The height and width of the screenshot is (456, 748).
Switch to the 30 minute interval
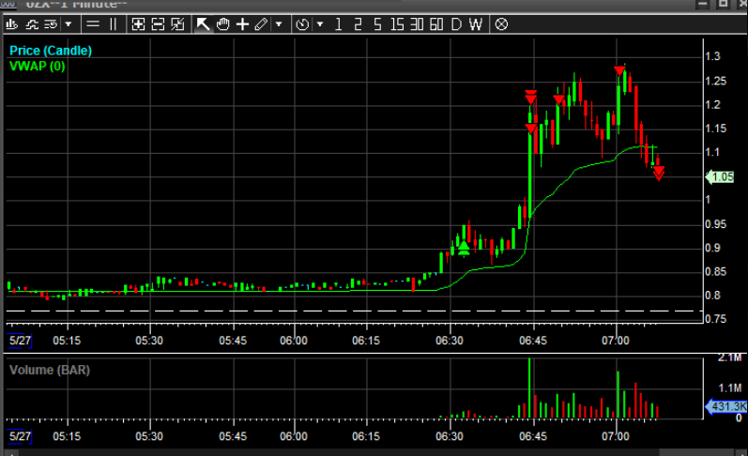tap(417, 23)
